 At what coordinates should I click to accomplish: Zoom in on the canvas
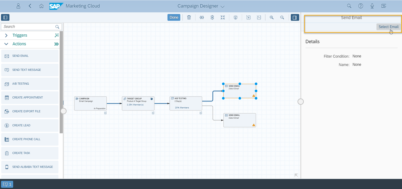(272, 18)
